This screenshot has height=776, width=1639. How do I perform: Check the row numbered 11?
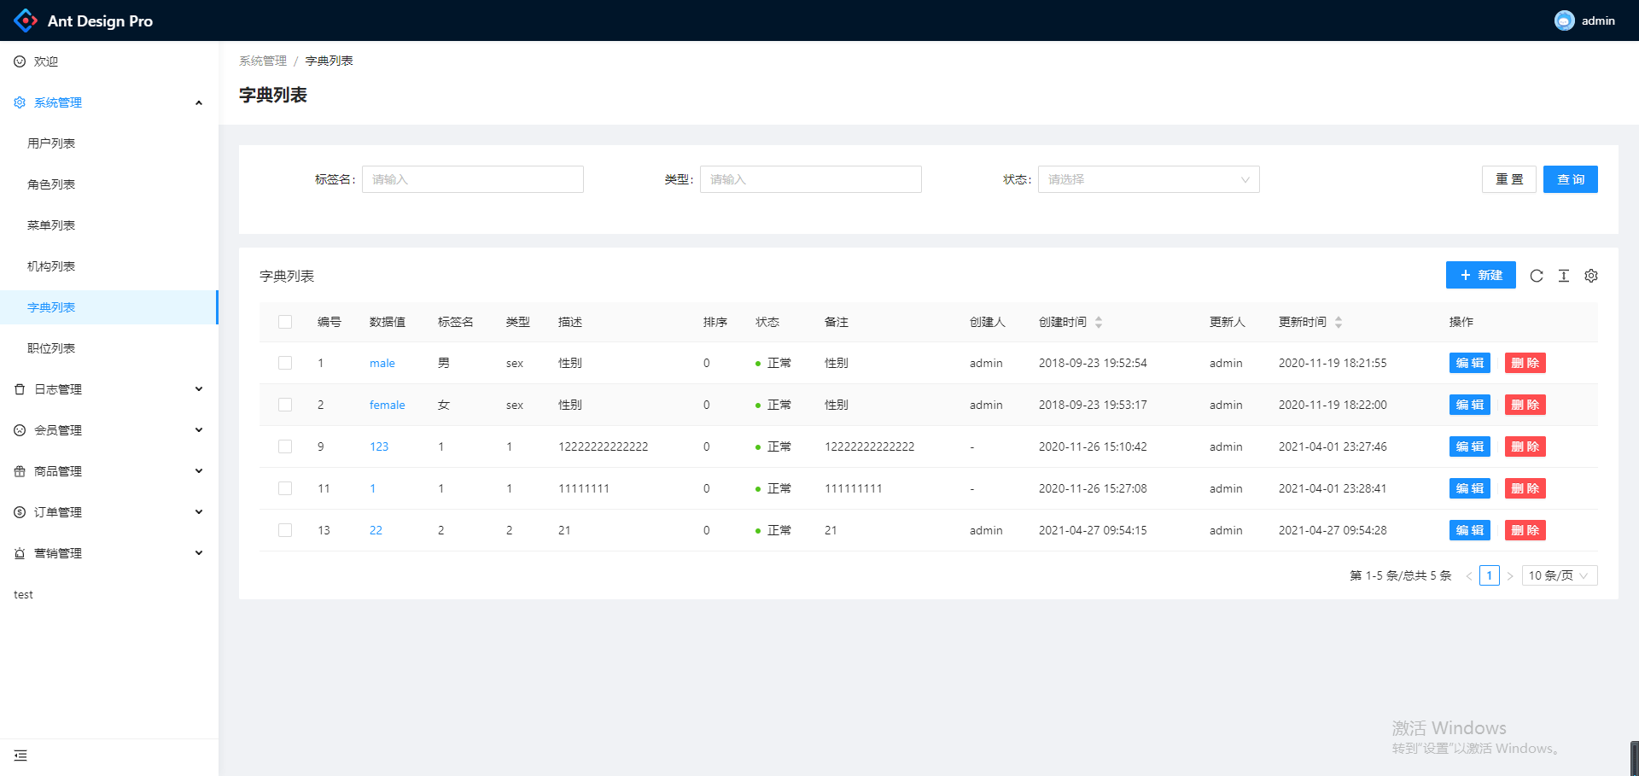[x=285, y=488]
